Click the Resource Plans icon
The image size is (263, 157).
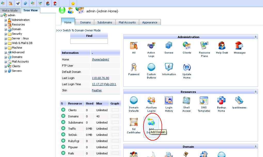coord(204,46)
